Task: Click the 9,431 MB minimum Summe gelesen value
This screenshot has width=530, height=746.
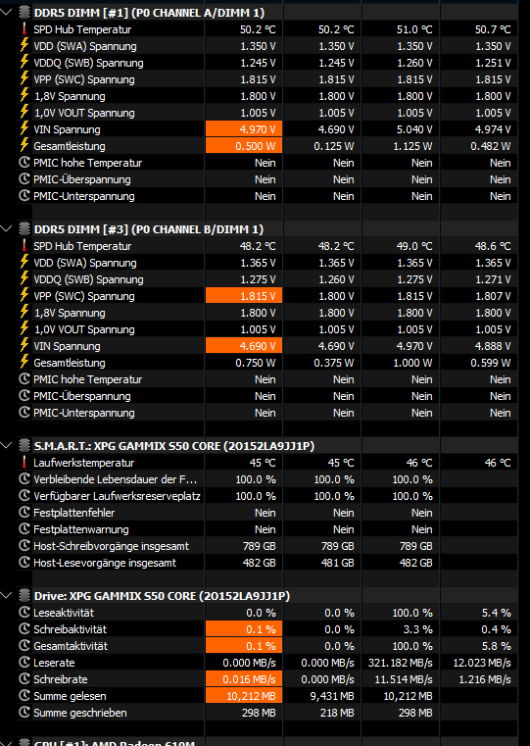Action: click(332, 696)
